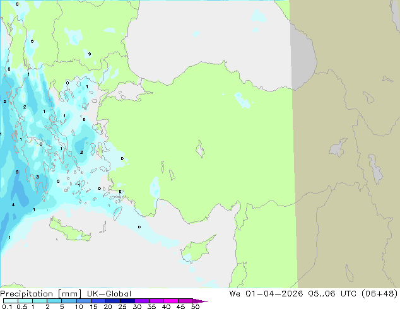Click the island of Crete on the map

(x=69, y=231)
